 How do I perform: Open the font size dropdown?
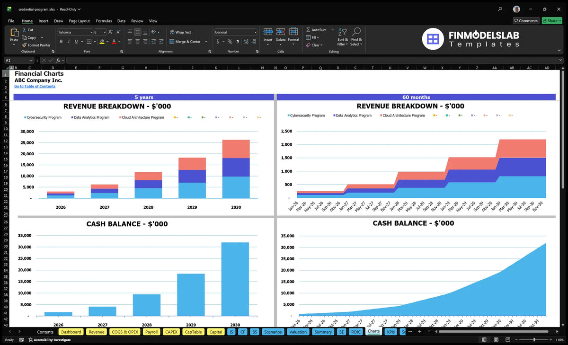[x=104, y=32]
